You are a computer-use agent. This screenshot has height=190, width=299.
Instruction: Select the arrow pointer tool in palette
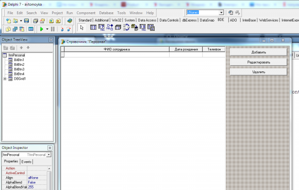point(82,28)
